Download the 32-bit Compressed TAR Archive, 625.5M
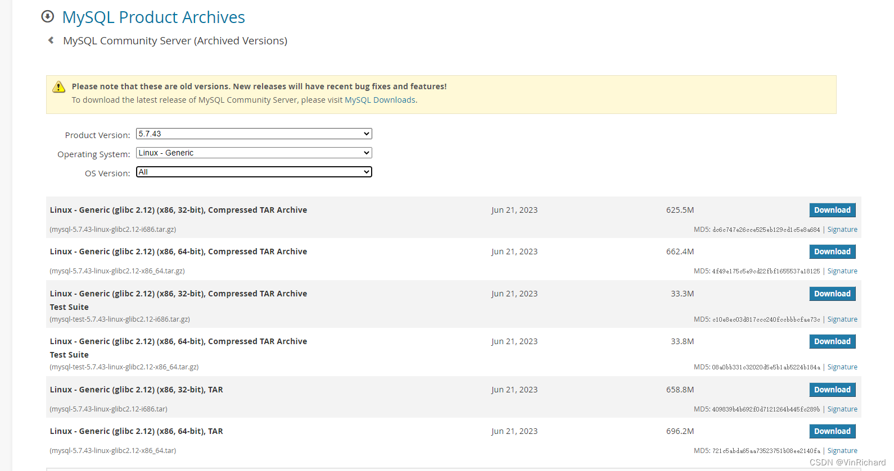The image size is (894, 471). tap(832, 210)
